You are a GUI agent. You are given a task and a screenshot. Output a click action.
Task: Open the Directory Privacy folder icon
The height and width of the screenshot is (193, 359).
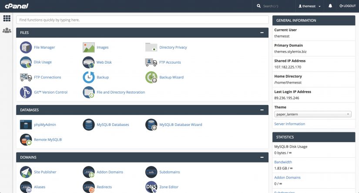[x=151, y=47]
